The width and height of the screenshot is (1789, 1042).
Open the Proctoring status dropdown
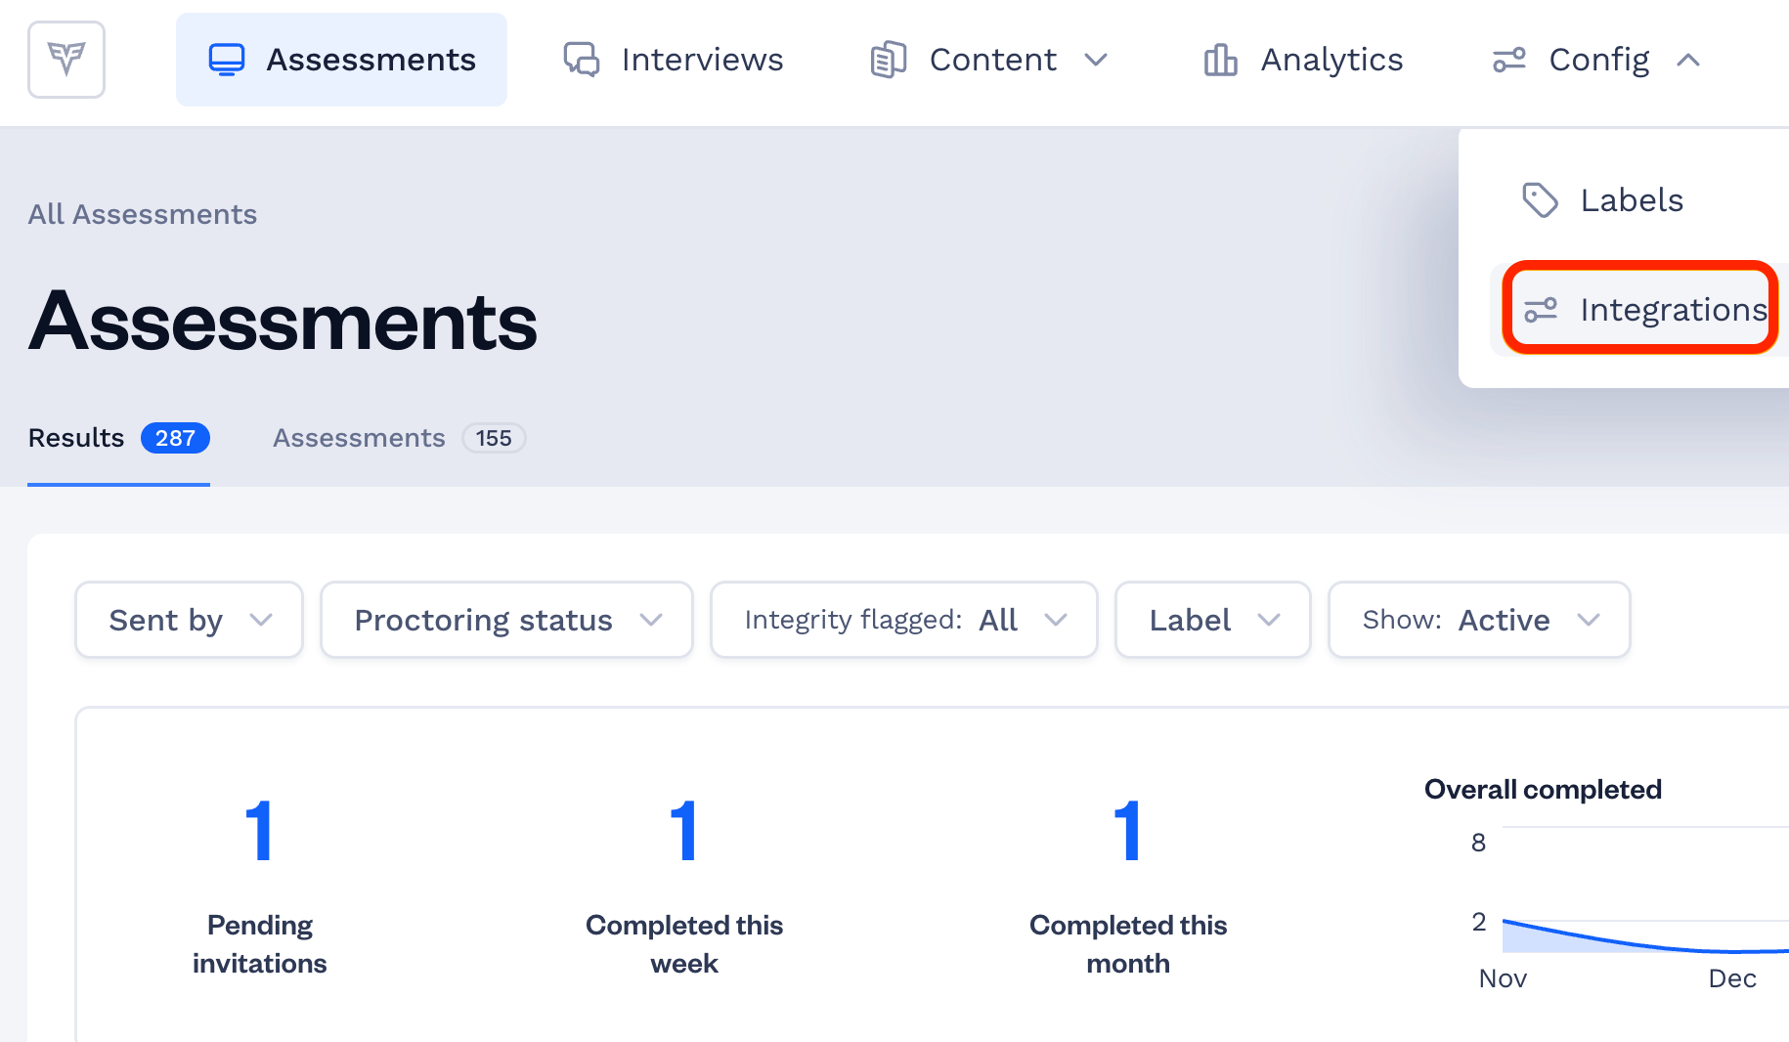(x=507, y=620)
